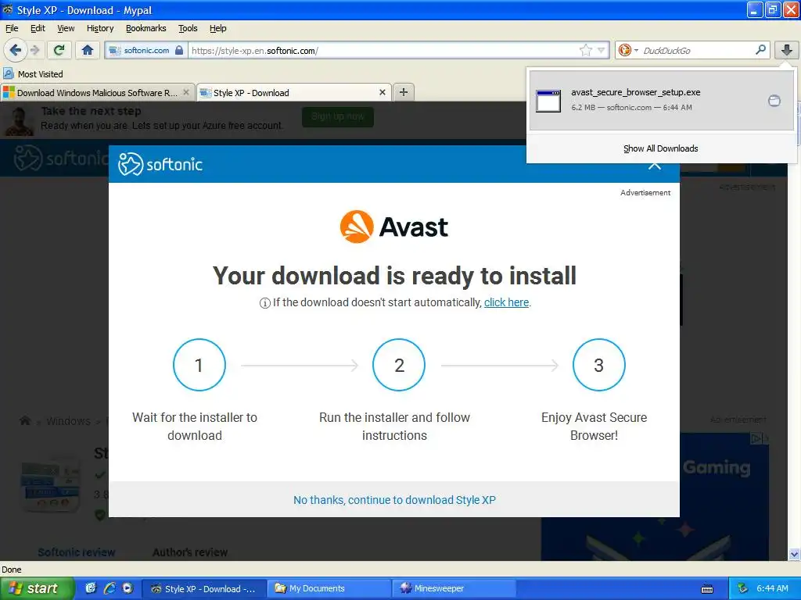801x600 pixels.
Task: Reload the page with the refresh icon
Action: tap(59, 50)
